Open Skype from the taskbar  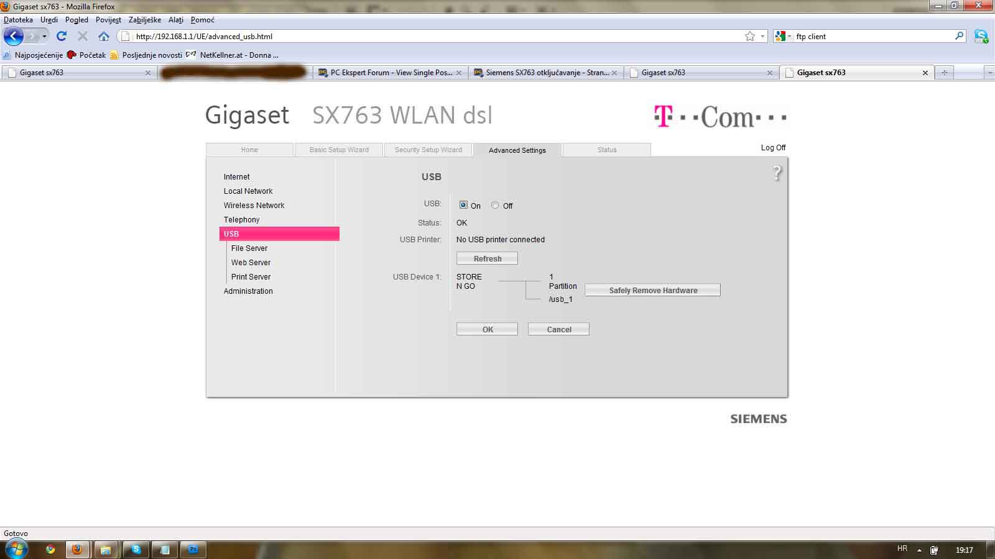pyautogui.click(x=136, y=550)
